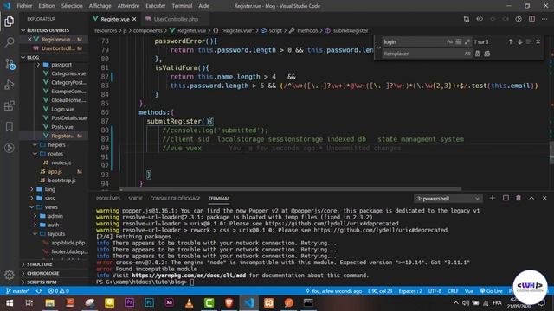Select the powershell terminal dropdown
554x311 pixels.
(448, 199)
